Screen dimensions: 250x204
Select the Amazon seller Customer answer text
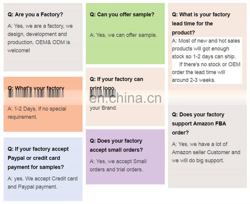coord(206,152)
